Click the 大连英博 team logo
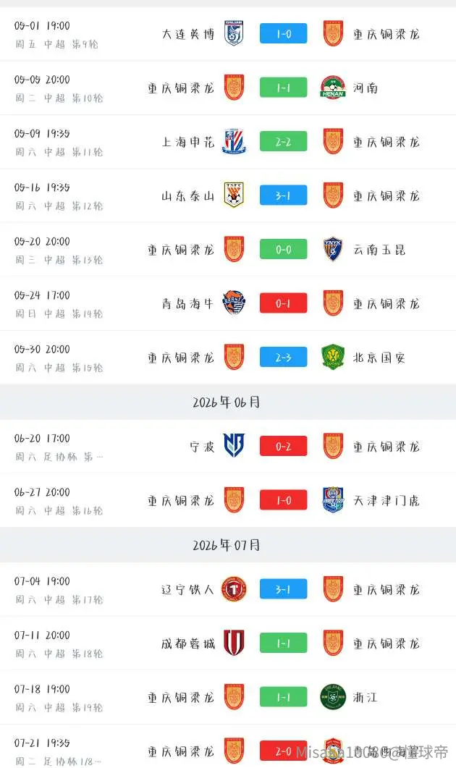 234,33
